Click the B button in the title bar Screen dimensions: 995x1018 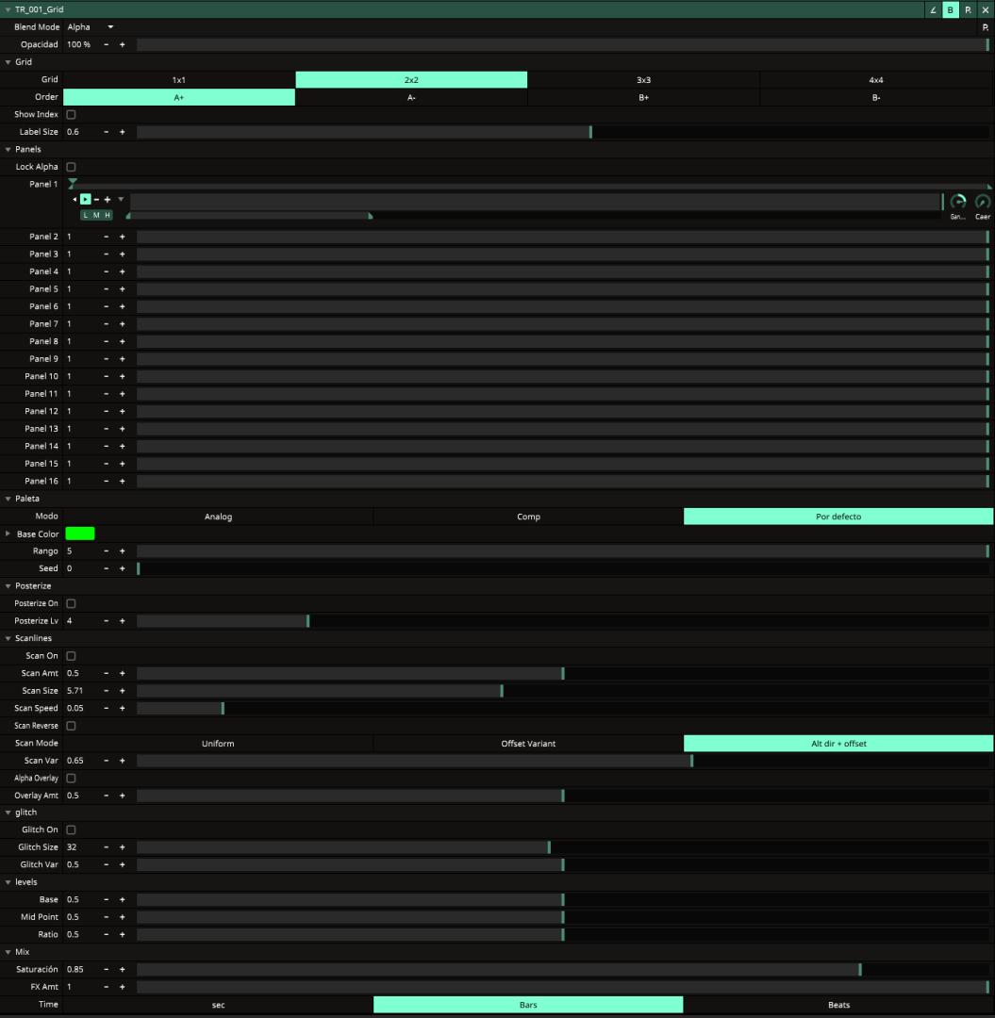(950, 9)
